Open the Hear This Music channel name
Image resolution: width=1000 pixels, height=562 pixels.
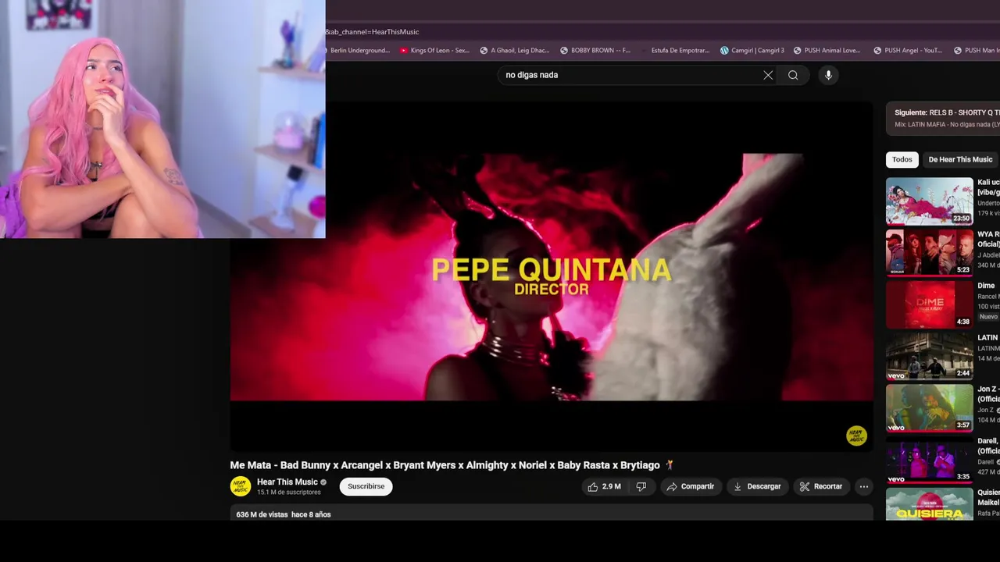click(287, 482)
